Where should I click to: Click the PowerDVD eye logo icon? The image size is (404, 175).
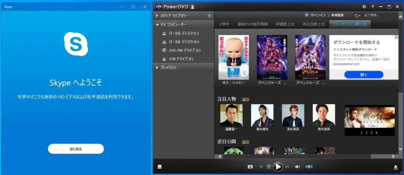coord(159,6)
